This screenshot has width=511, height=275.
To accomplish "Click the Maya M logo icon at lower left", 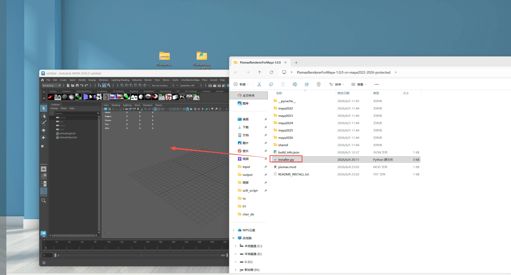I will (x=44, y=234).
